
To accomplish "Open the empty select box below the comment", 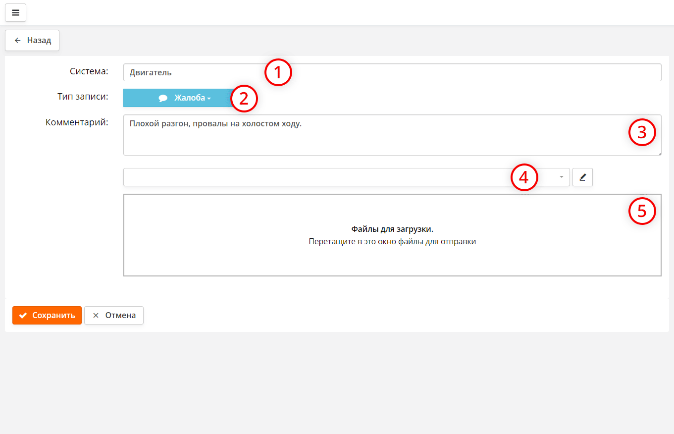I will (317, 177).
